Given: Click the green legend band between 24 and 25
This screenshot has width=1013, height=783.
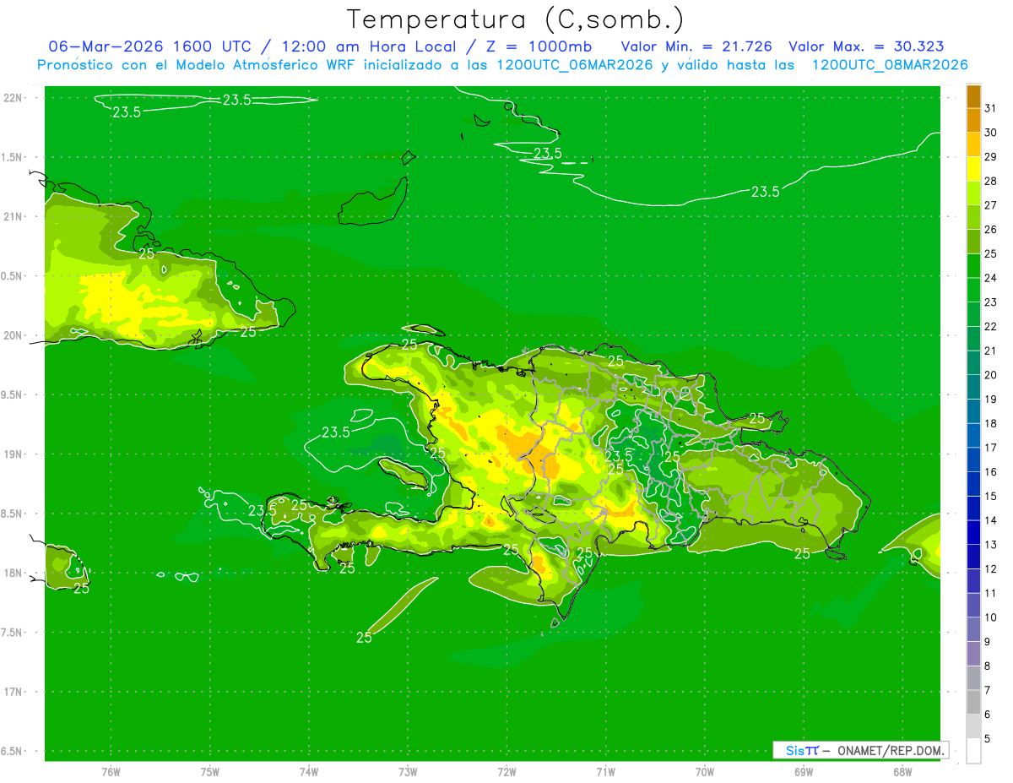Looking at the screenshot, I should 973,266.
